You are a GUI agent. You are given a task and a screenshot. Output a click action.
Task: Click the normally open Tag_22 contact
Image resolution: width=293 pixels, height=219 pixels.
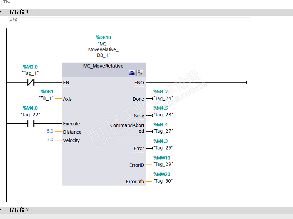pos(31,124)
